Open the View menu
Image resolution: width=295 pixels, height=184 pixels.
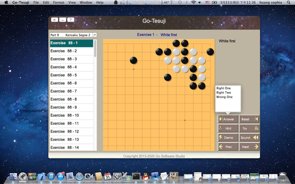pos(72,3)
